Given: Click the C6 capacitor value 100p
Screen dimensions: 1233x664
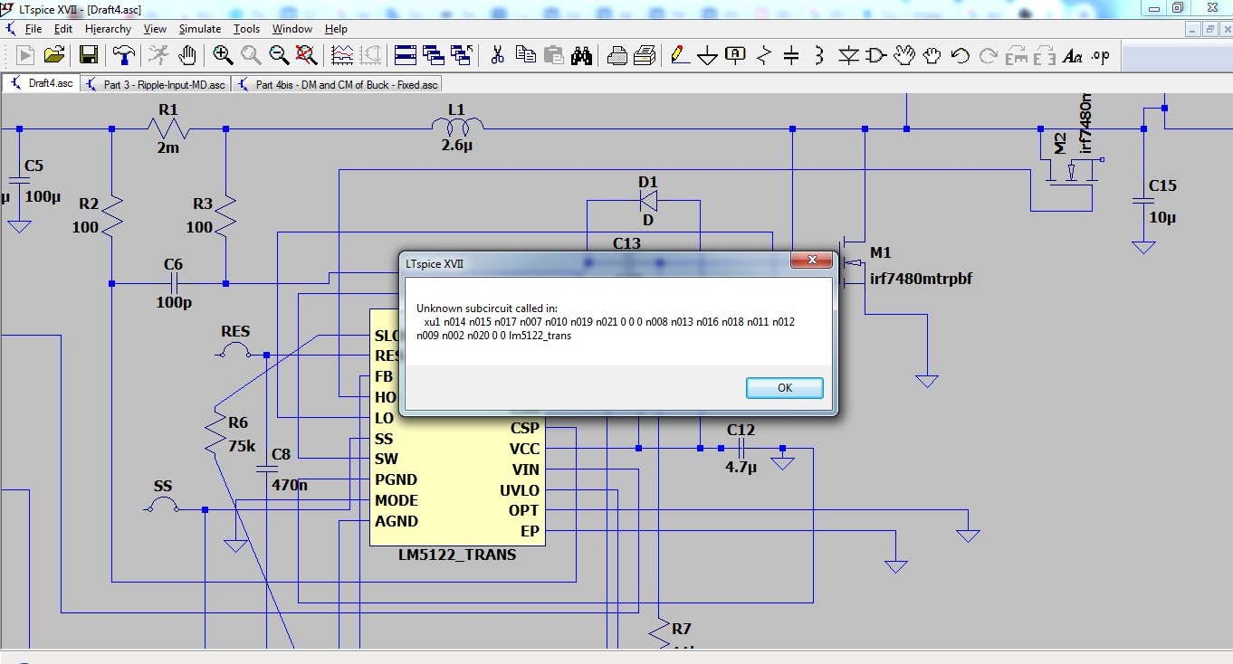Looking at the screenshot, I should tap(173, 302).
